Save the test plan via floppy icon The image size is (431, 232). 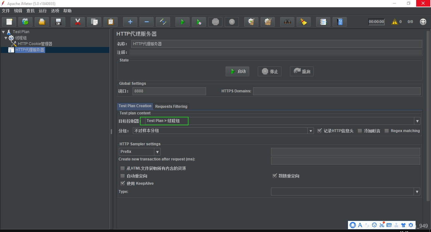(58, 22)
